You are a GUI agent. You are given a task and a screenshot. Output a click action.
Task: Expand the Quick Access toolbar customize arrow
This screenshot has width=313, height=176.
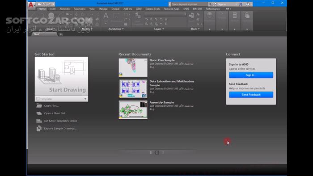[x=53, y=4]
